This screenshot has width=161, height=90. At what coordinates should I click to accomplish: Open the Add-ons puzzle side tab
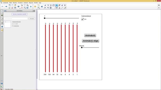click(x=2, y=26)
